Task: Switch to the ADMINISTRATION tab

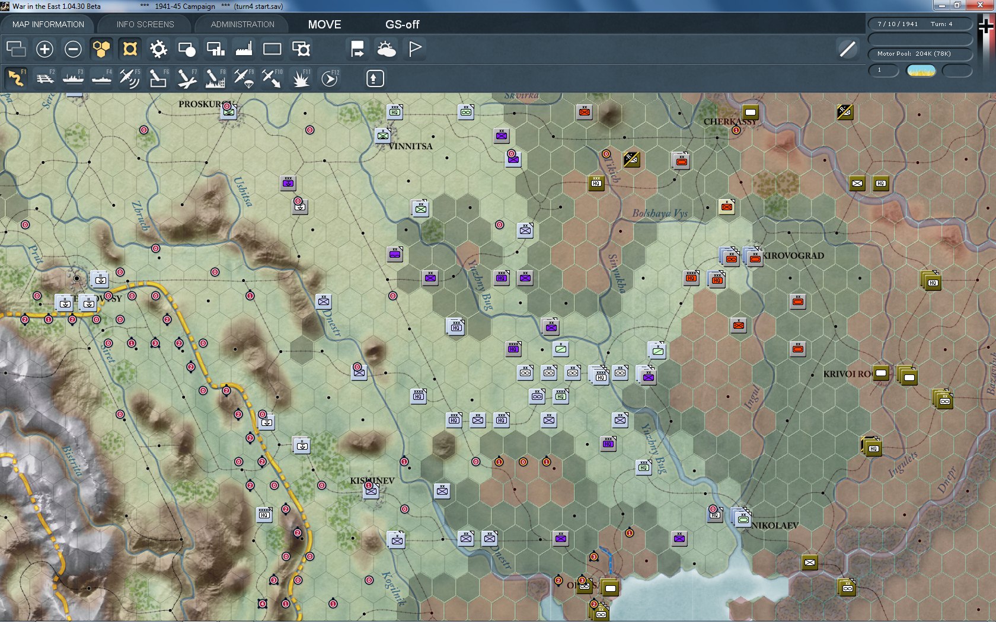Action: [x=242, y=24]
